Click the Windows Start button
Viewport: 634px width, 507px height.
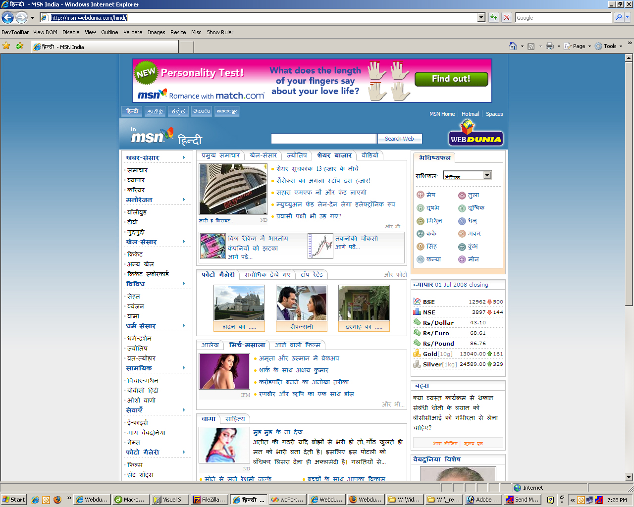pos(14,500)
